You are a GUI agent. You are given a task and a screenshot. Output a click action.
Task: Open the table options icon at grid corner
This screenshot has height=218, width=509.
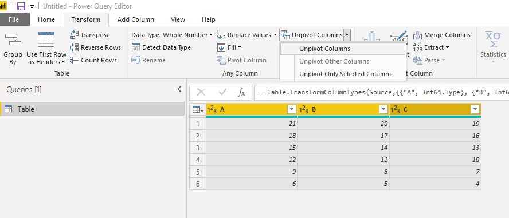(198, 109)
